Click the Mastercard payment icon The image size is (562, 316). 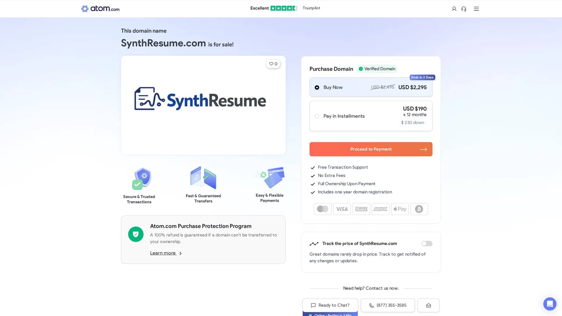[x=323, y=209]
